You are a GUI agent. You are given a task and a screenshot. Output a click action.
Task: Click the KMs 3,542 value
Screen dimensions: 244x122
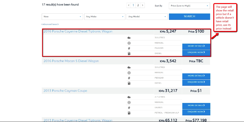click(x=168, y=61)
